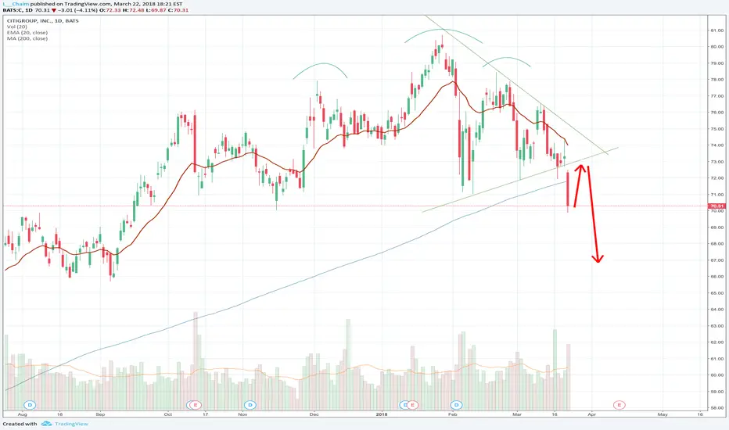
Task: Click the Sep date axis label
Action: [100, 414]
